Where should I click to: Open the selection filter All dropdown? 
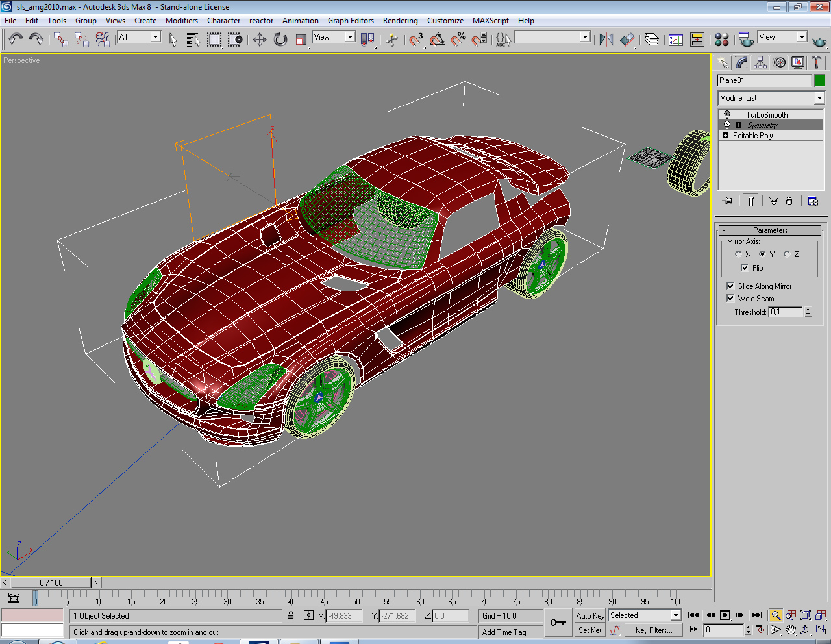click(x=155, y=37)
